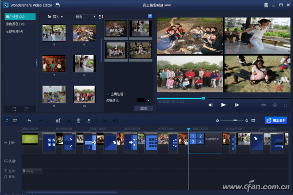Step to next frame
This screenshot has width=293, height=195.
pyautogui.click(x=237, y=105)
